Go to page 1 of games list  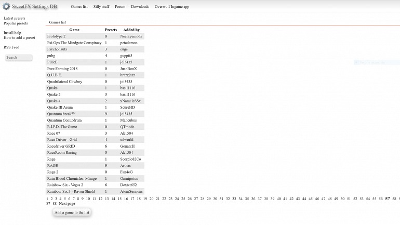[x=47, y=198]
